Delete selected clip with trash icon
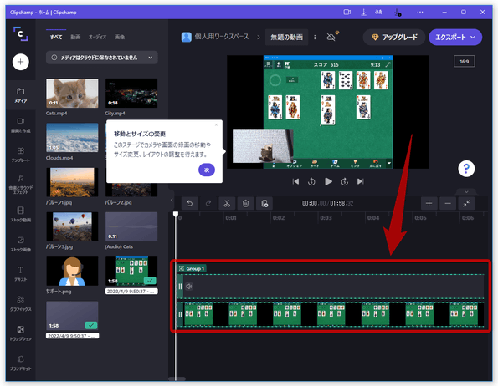The image size is (498, 386). pyautogui.click(x=245, y=204)
